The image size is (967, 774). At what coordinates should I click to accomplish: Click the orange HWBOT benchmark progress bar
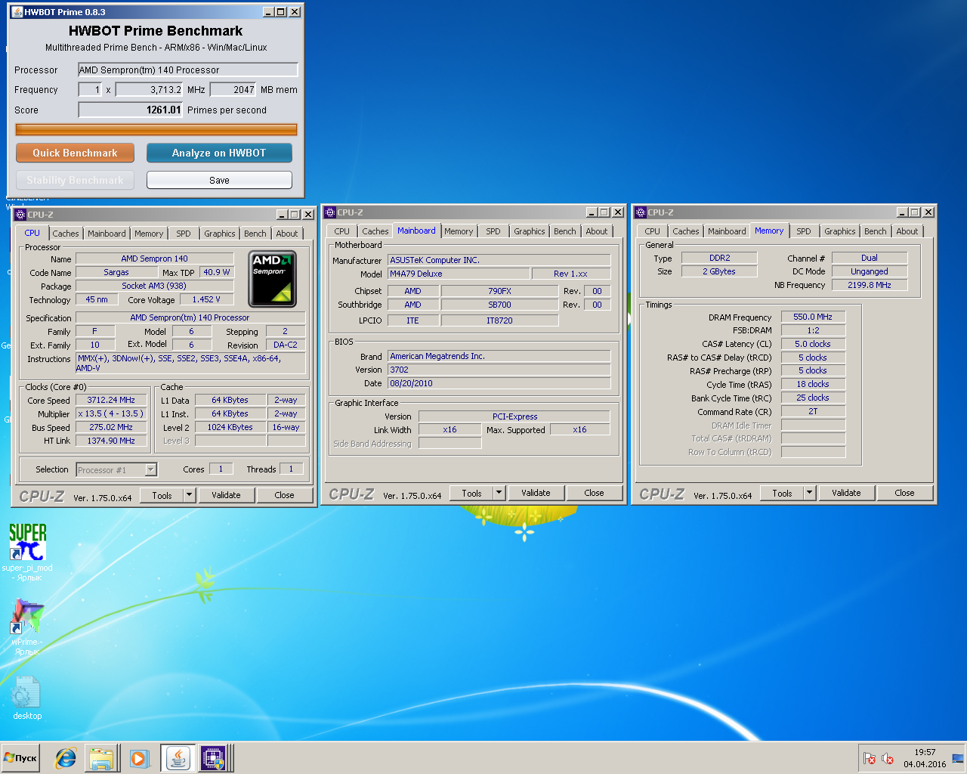pos(156,129)
